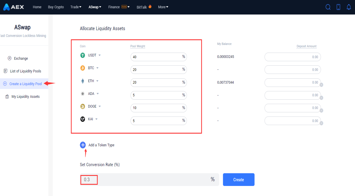Click the BTC deposit amount field
The image size is (355, 196).
click(x=293, y=69)
